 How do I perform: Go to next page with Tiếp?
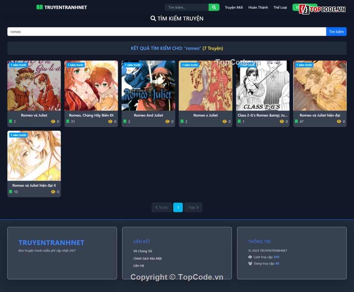coord(193,207)
